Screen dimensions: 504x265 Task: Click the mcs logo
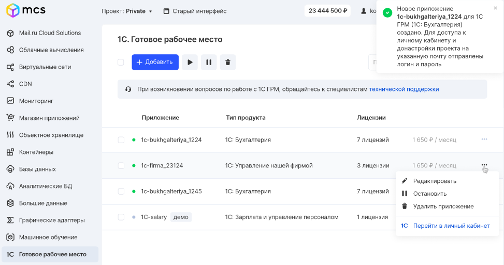[x=26, y=10]
